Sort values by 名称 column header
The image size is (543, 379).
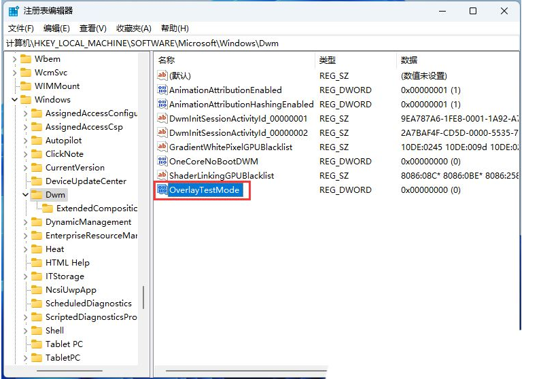[x=234, y=60]
